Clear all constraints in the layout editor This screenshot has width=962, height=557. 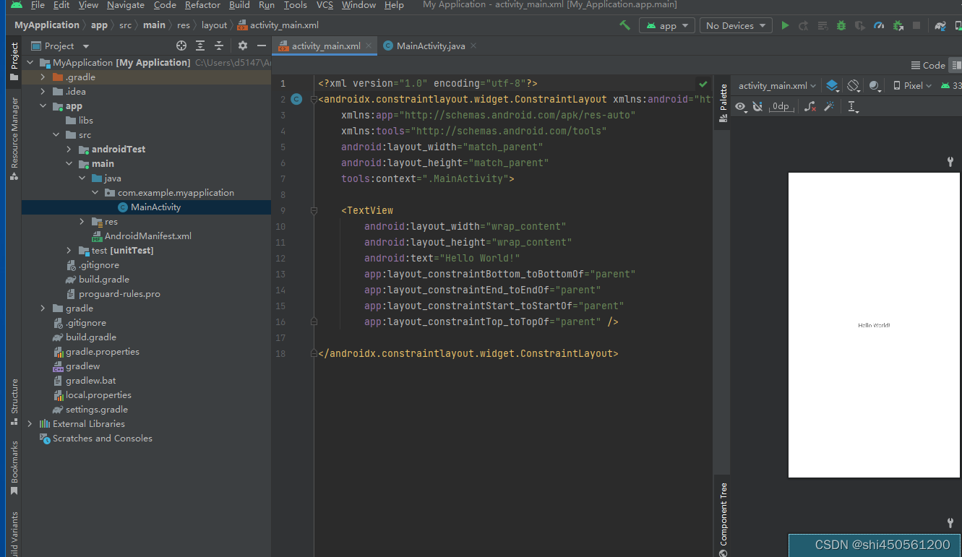click(x=810, y=106)
